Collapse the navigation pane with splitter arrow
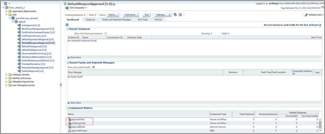The width and height of the screenshot is (325, 134). tap(61, 85)
